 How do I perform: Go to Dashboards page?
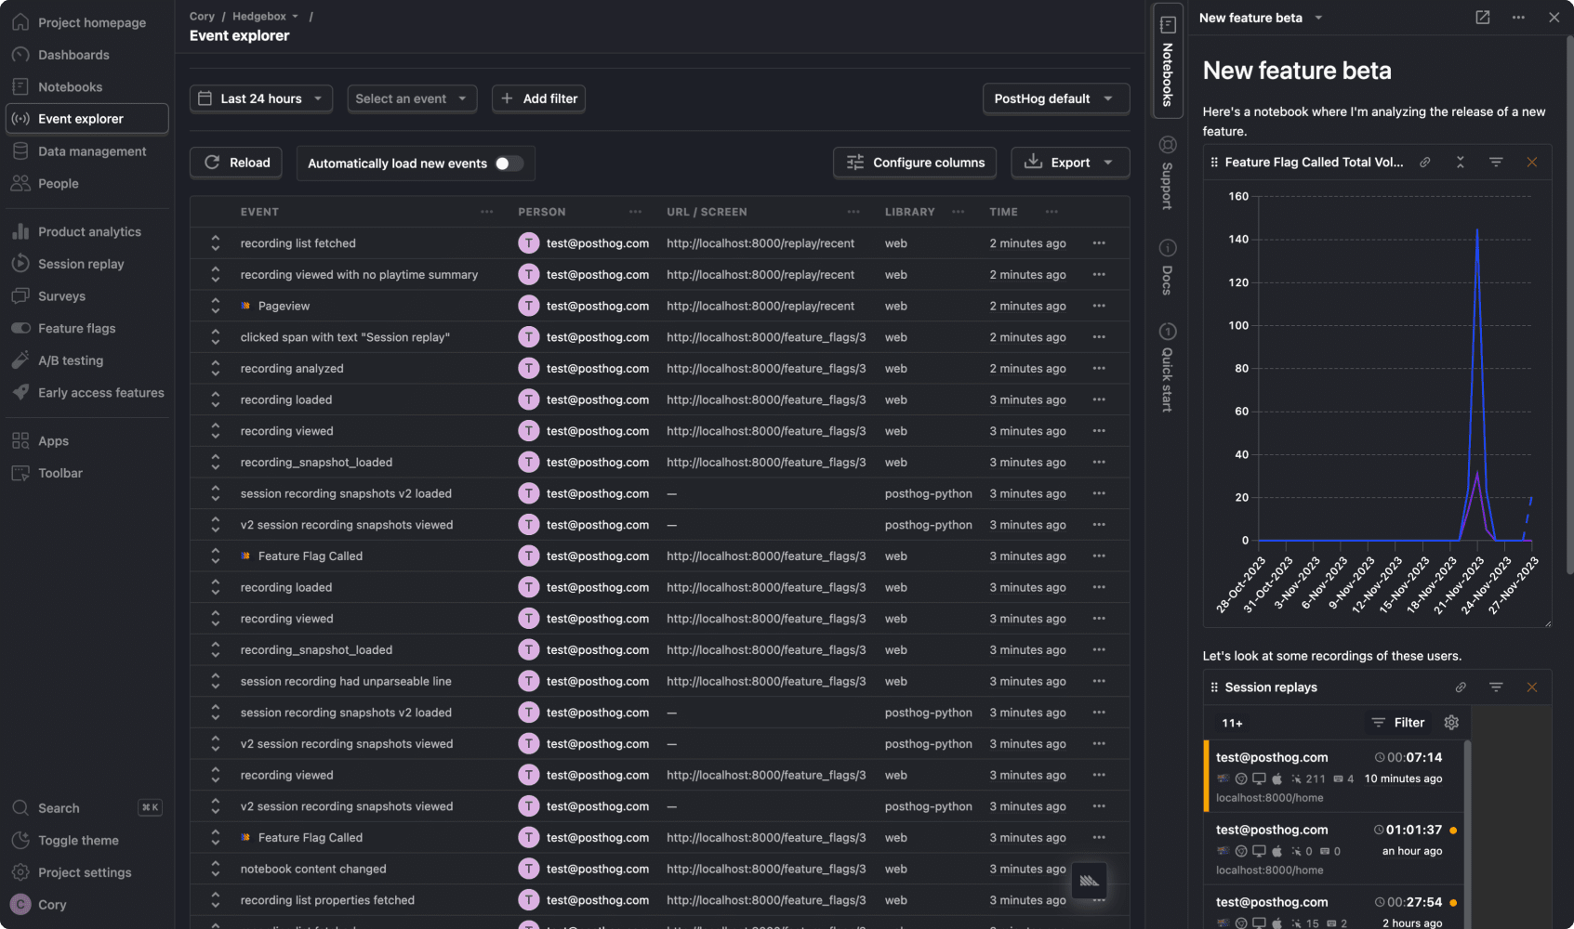coord(86,55)
